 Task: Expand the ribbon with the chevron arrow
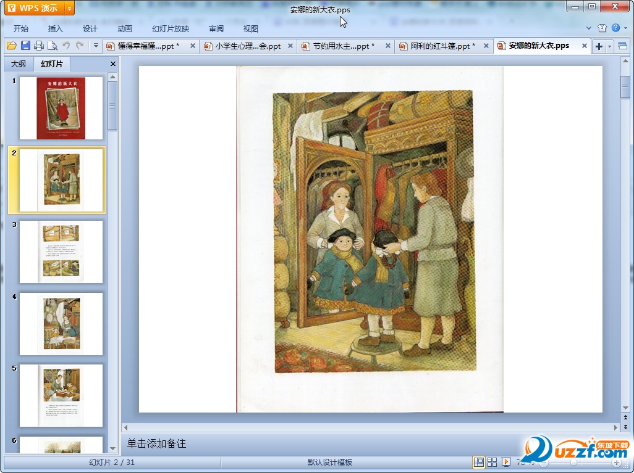pos(589,28)
